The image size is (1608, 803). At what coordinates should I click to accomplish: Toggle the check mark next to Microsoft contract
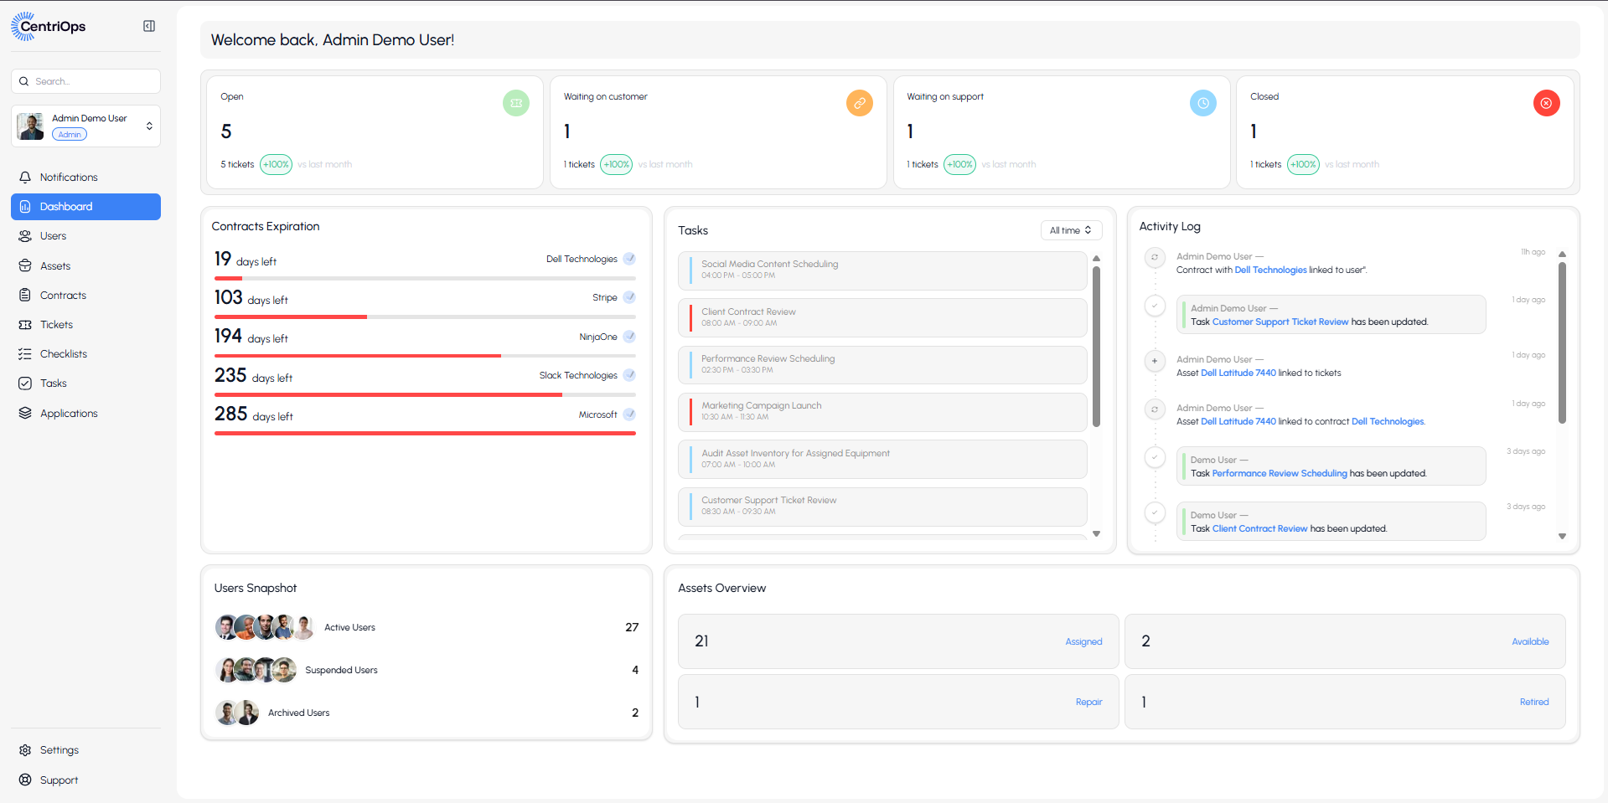coord(629,414)
